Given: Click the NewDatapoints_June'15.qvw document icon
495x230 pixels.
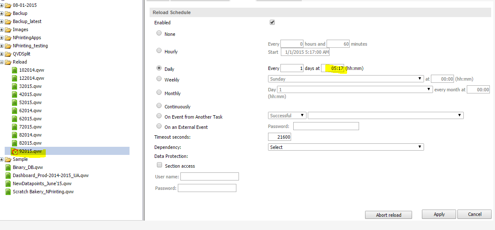Looking at the screenshot, I should [8, 183].
